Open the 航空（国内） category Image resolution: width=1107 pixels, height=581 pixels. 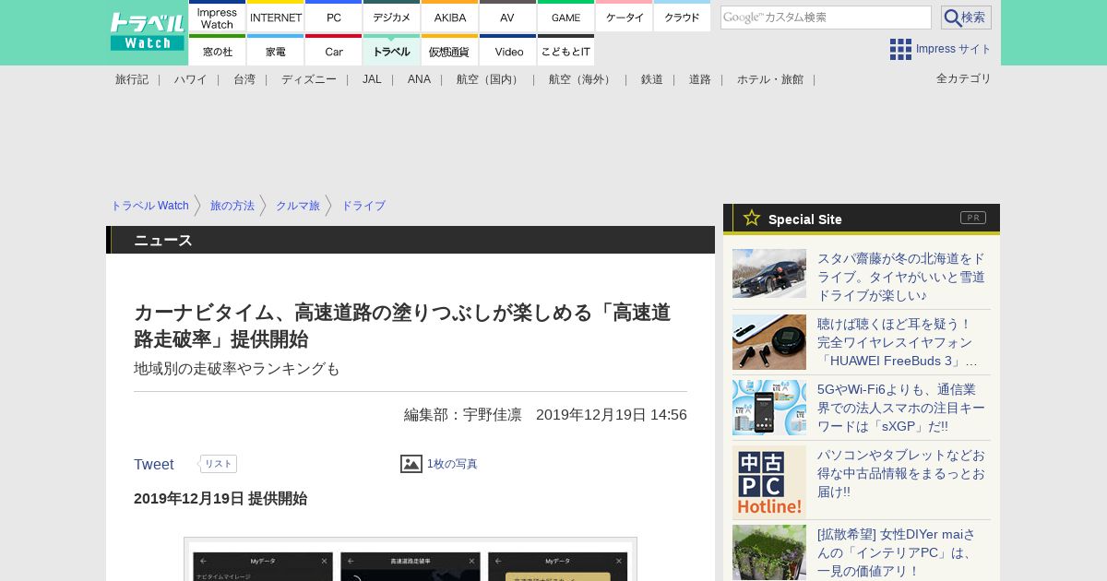[490, 79]
